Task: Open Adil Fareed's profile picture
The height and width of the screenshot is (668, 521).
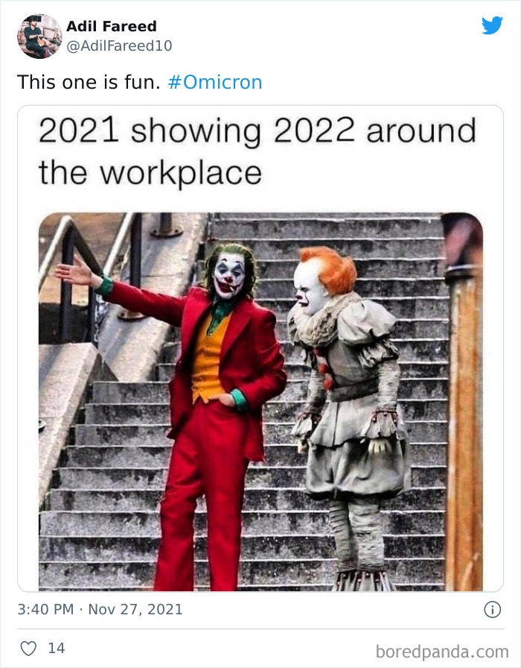Action: pos(39,37)
